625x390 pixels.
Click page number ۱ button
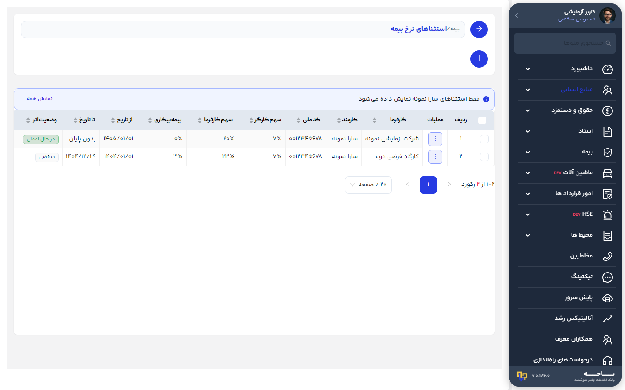pos(428,185)
